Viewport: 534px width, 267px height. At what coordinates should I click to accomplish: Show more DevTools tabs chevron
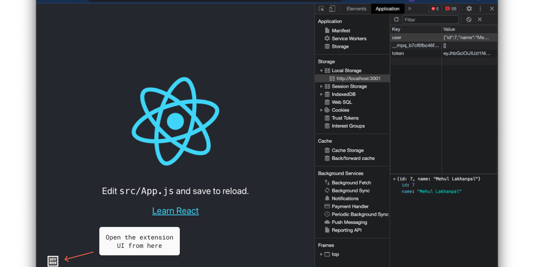click(410, 9)
